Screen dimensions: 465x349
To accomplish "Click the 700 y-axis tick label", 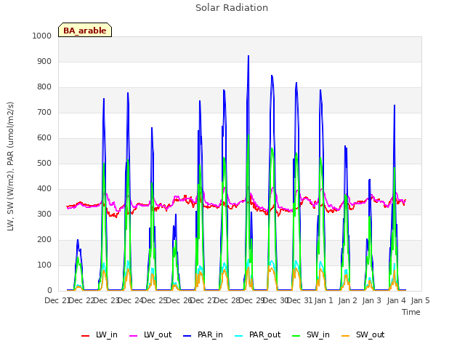I will (x=44, y=113).
